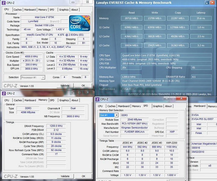Close the top CPU-Z window
Image resolution: width=217 pixels, height=181 pixels.
88,2
